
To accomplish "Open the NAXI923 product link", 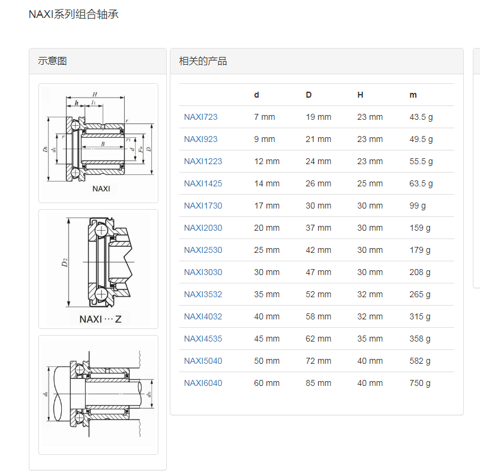I will click(200, 139).
